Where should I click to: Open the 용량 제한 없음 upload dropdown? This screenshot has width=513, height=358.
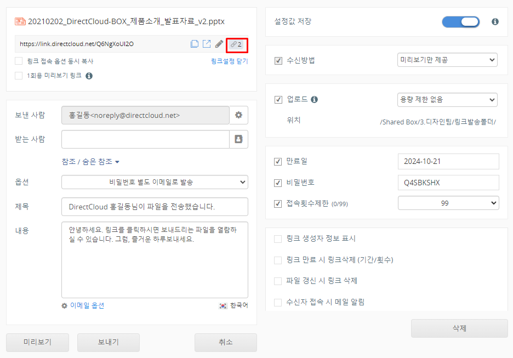pos(447,100)
